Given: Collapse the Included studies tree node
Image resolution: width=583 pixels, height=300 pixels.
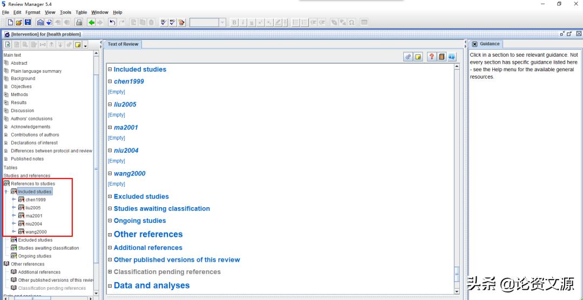Looking at the screenshot, I should click(x=6, y=192).
